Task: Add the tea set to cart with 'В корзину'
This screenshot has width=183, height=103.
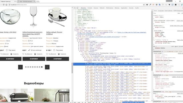Action: 57,59
